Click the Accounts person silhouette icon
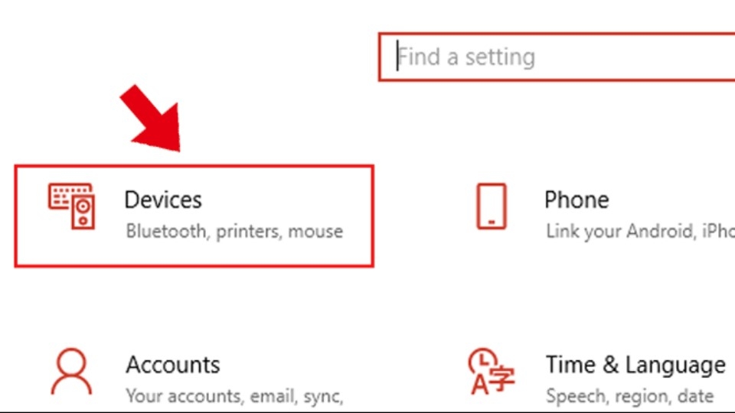 [x=71, y=372]
